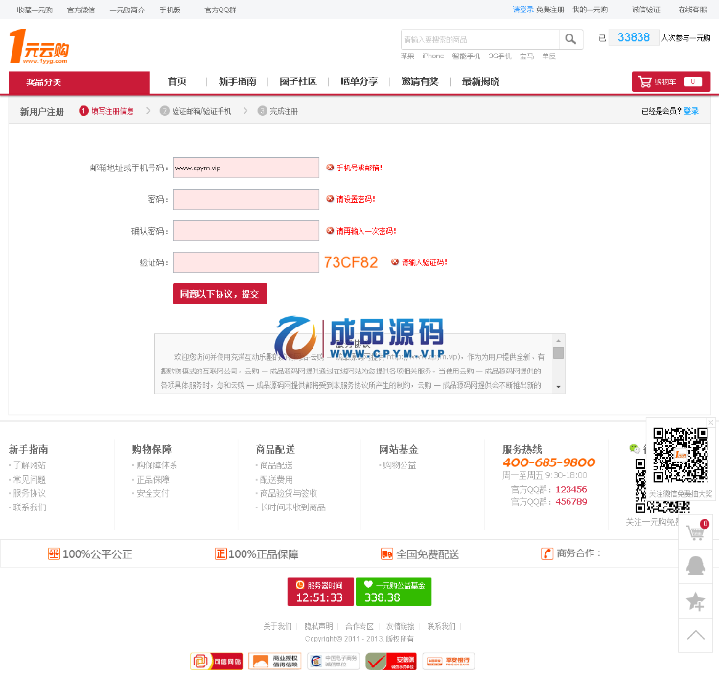Click 关于我们 in bottom footer
Image resolution: width=719 pixels, height=676 pixels.
pyautogui.click(x=277, y=626)
